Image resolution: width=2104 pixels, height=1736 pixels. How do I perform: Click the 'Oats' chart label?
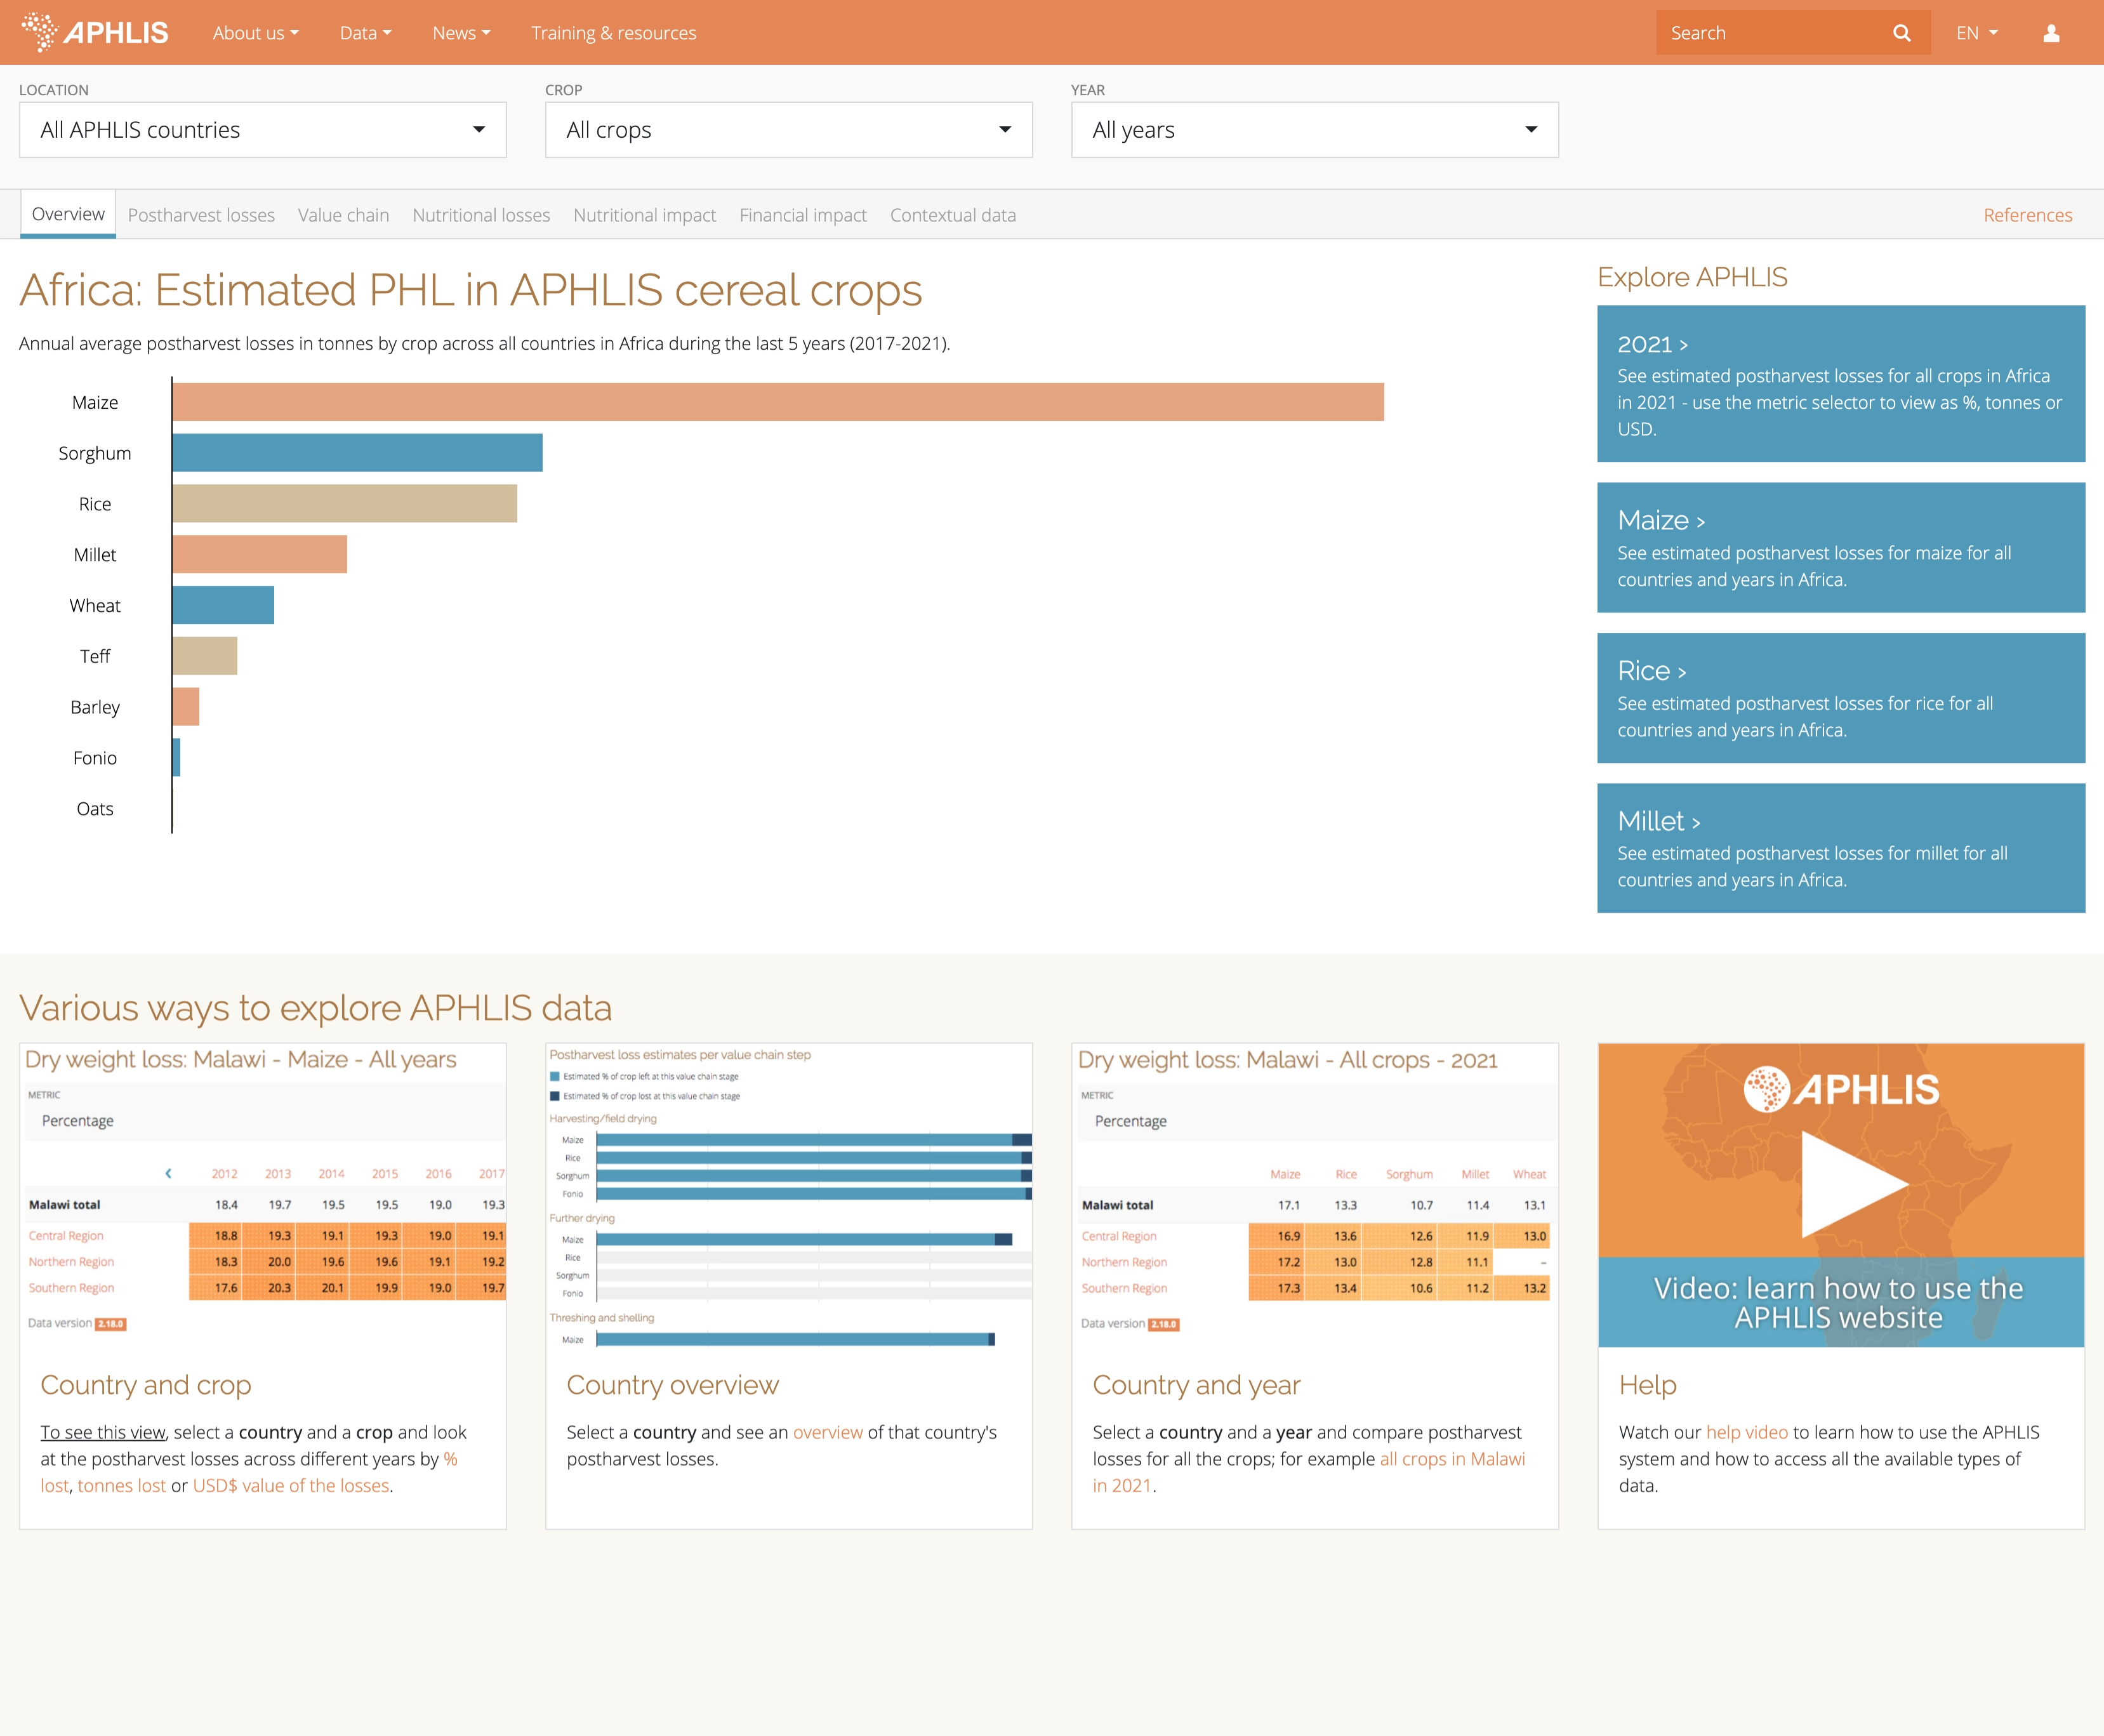[x=95, y=809]
